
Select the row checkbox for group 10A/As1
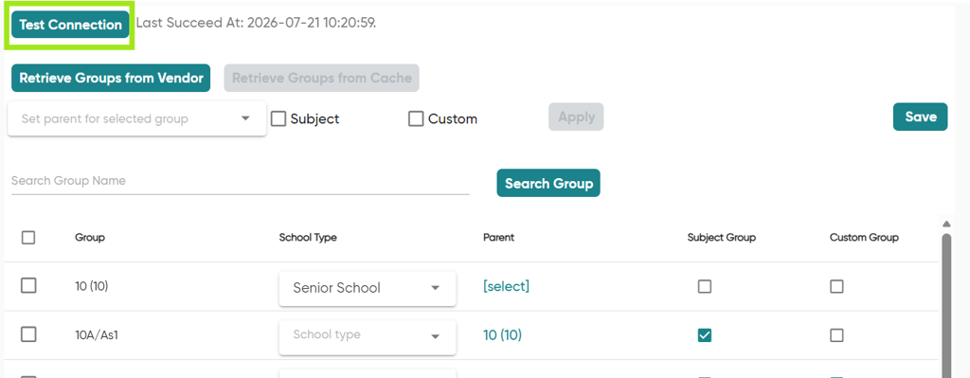pos(28,334)
